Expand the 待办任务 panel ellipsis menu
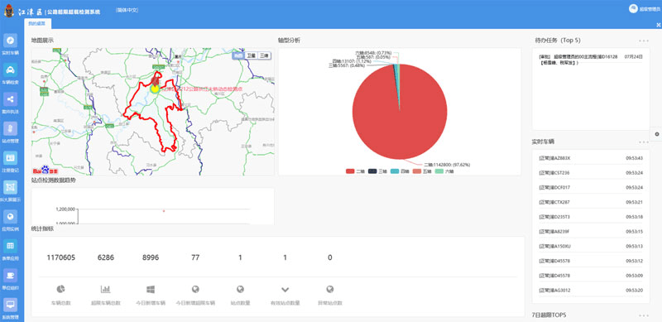Screen dimensions: 662x322 point(644,41)
